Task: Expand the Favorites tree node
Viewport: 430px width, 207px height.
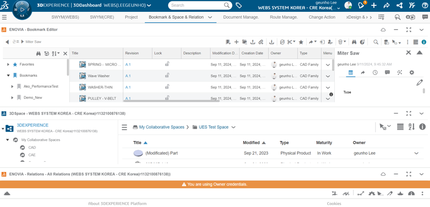Action: point(8,64)
